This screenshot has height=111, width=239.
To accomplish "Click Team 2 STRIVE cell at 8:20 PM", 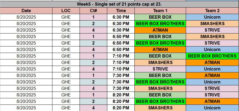I will [x=212, y=95].
